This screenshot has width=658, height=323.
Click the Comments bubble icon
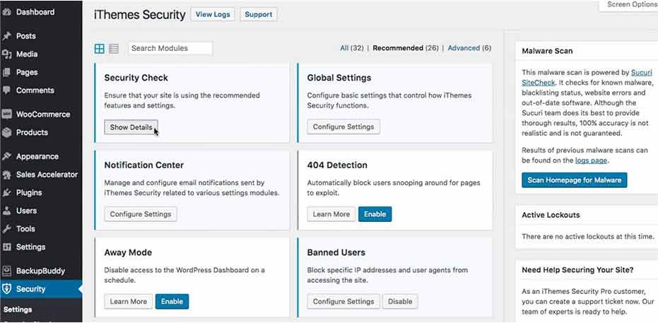click(6, 90)
